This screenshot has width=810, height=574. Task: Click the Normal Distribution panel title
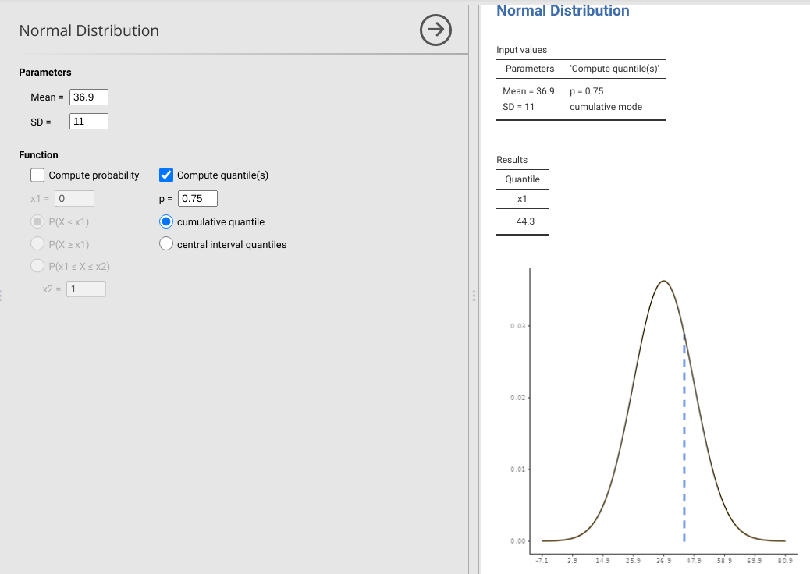click(89, 30)
